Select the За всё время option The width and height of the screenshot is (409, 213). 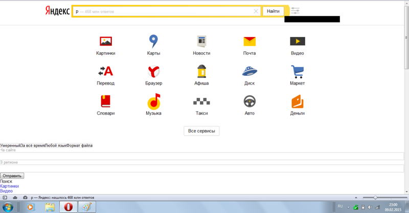[32, 145]
